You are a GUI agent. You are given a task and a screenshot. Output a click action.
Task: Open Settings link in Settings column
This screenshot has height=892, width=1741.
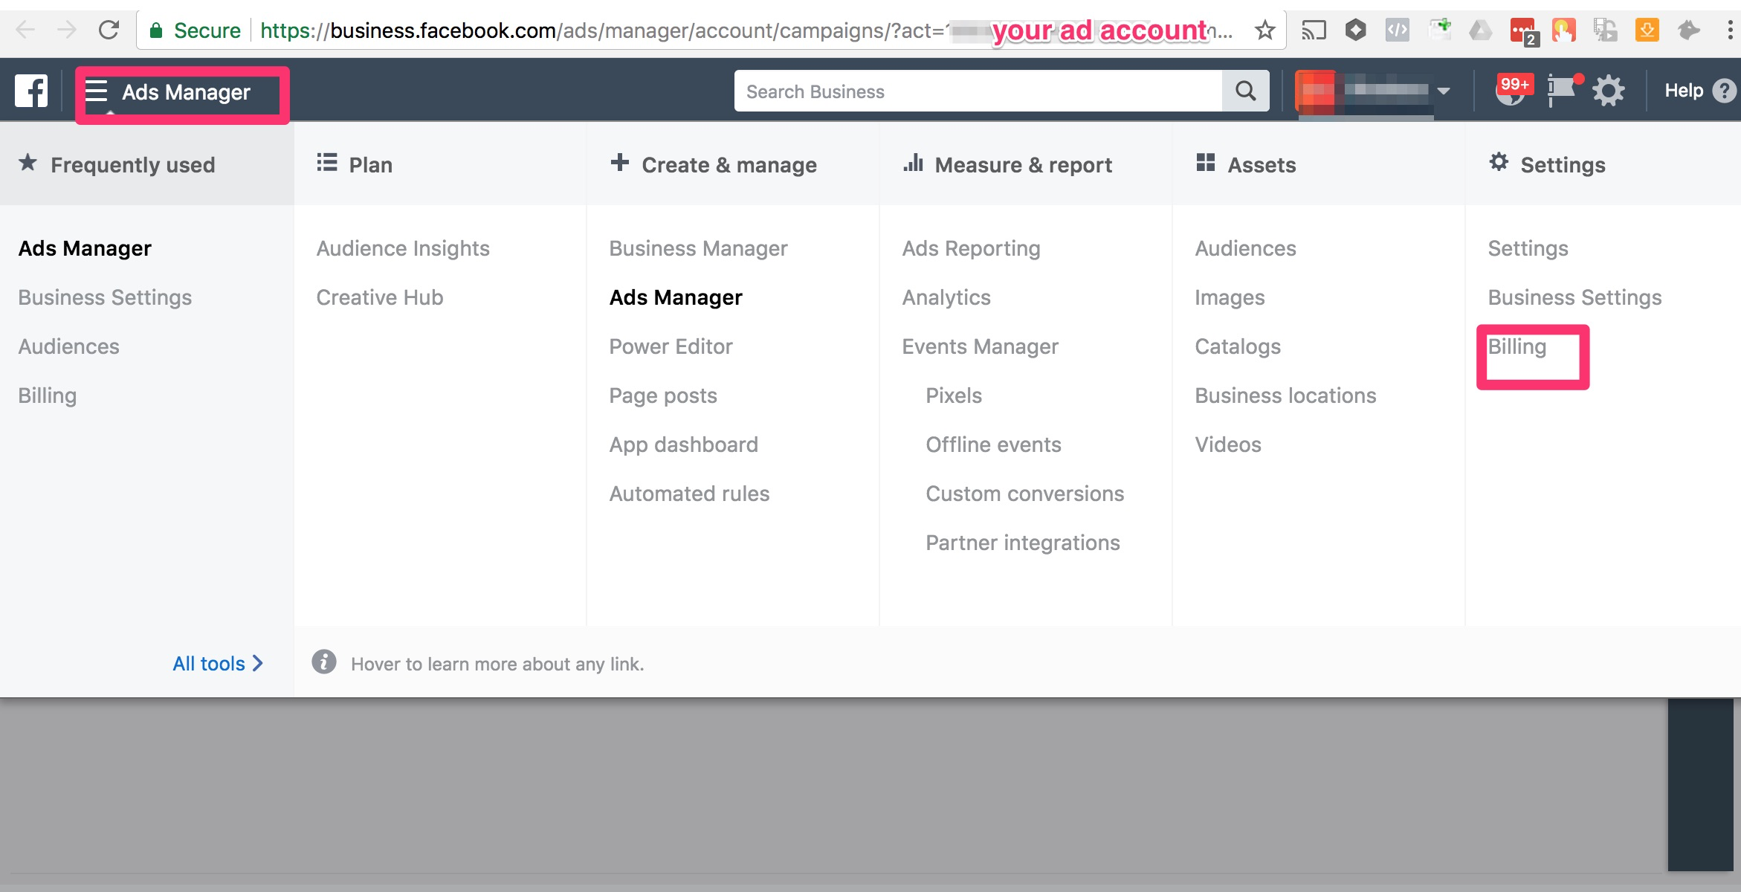coord(1528,248)
